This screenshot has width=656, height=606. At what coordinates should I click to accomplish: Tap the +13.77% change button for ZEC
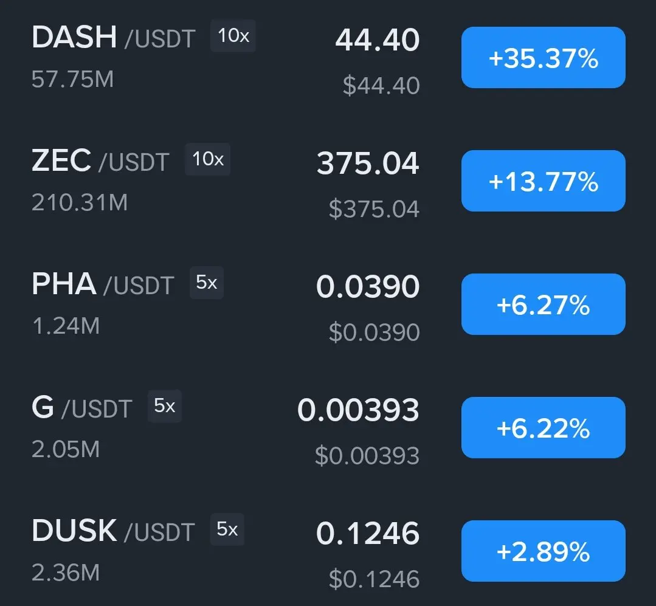coord(543,181)
